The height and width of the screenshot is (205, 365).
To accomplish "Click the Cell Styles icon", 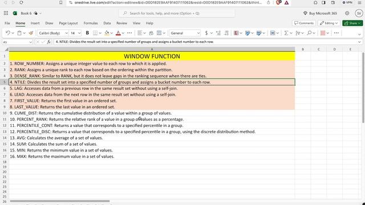I will pos(259,33).
